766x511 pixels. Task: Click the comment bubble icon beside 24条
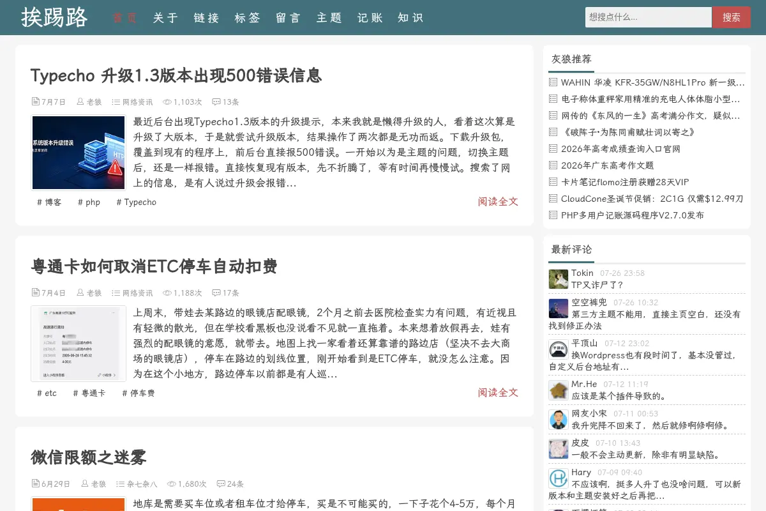coord(221,484)
